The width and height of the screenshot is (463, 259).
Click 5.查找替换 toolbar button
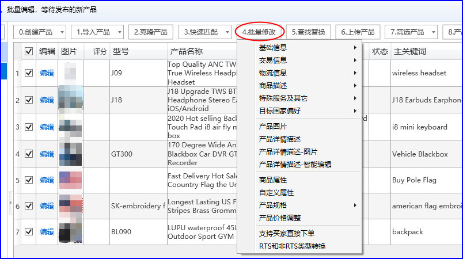point(308,32)
